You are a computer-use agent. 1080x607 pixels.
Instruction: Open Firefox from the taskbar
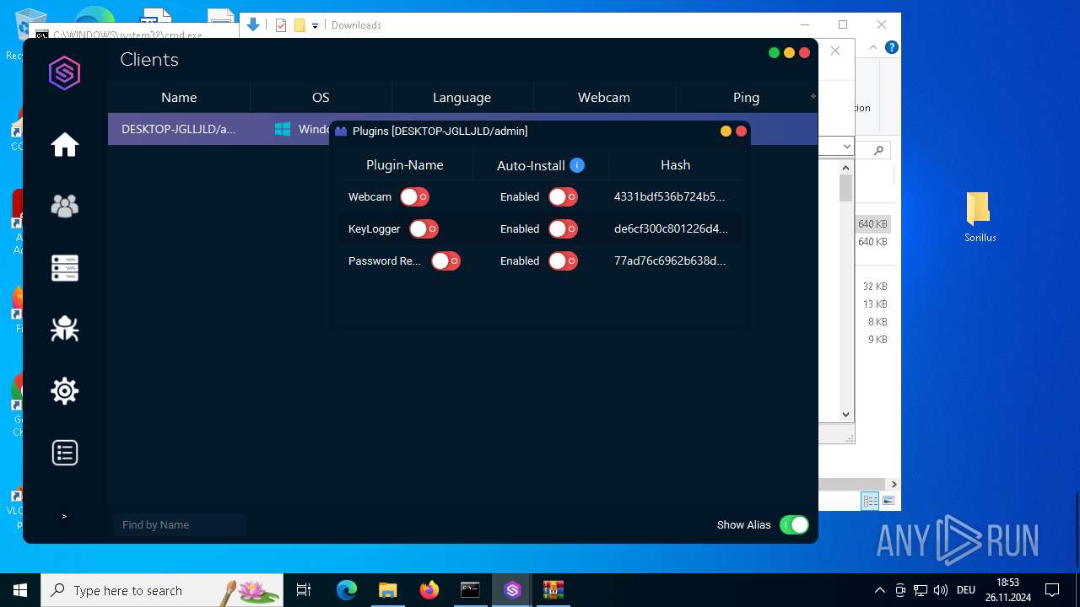(x=429, y=590)
